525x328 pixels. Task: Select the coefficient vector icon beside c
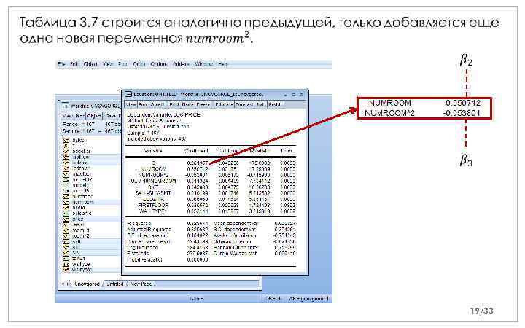pos(66,146)
